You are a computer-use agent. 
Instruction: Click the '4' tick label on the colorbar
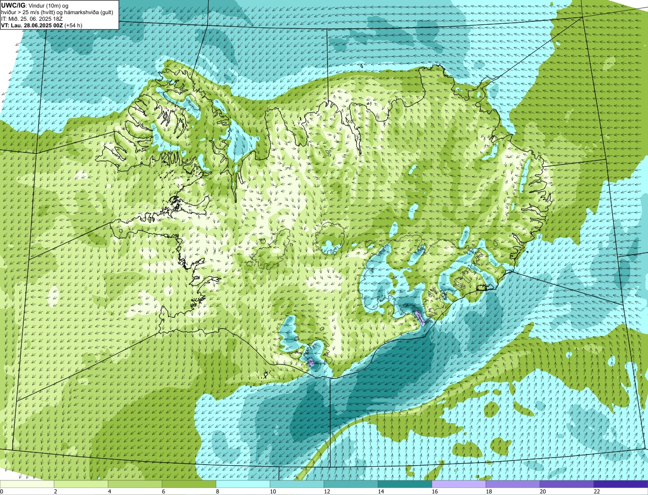(109, 491)
